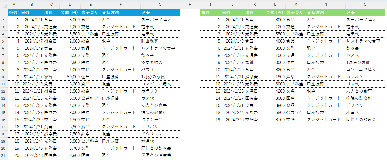Select the memo cell 映画鑑賞
Image resolution: width=387 pixels, height=160 pixels.
[150, 41]
